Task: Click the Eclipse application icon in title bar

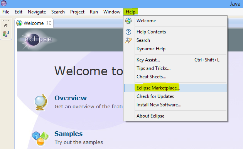Action: 3,3
